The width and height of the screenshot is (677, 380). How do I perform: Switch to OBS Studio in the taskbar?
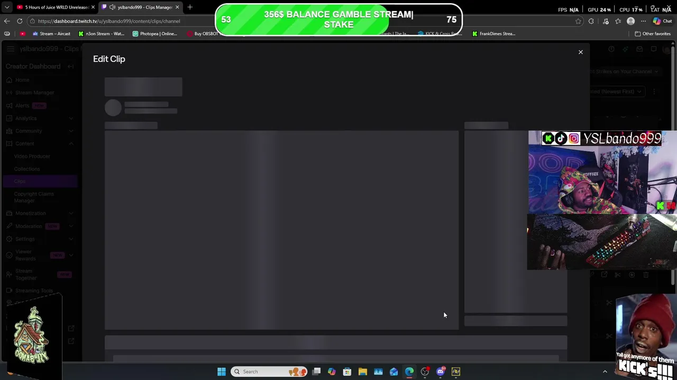click(425, 372)
